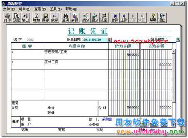Go to previous voucher 上张
The height and width of the screenshot is (138, 188).
124,18
